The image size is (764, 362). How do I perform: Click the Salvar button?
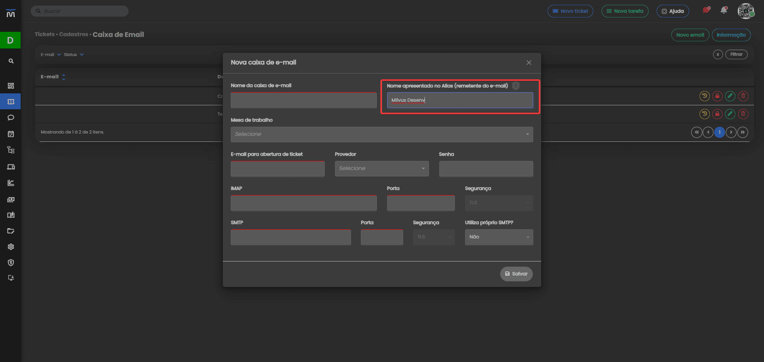(x=516, y=274)
